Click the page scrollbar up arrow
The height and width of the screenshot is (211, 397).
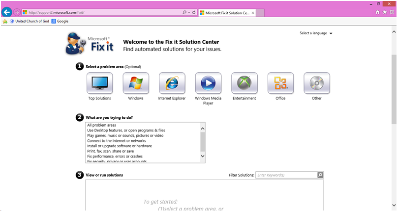(394, 32)
